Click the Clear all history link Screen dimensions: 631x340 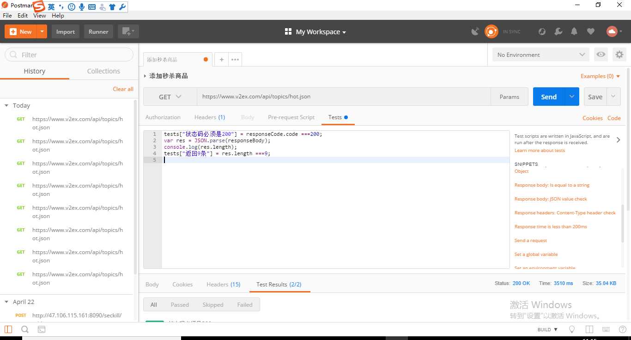(x=123, y=89)
